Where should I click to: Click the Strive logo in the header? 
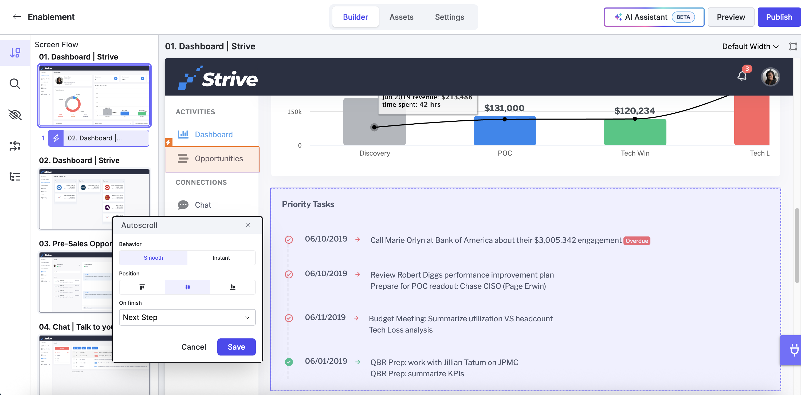click(x=218, y=78)
